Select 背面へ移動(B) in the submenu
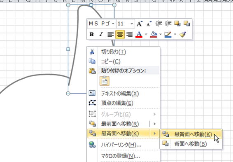 (x=191, y=144)
